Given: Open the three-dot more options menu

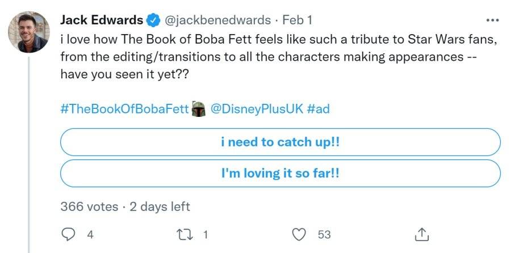Looking at the screenshot, I should click(492, 20).
